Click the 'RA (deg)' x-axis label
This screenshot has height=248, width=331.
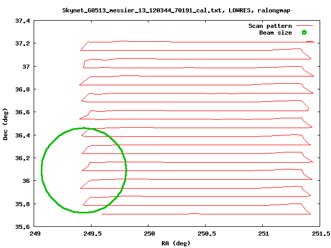[176, 243]
